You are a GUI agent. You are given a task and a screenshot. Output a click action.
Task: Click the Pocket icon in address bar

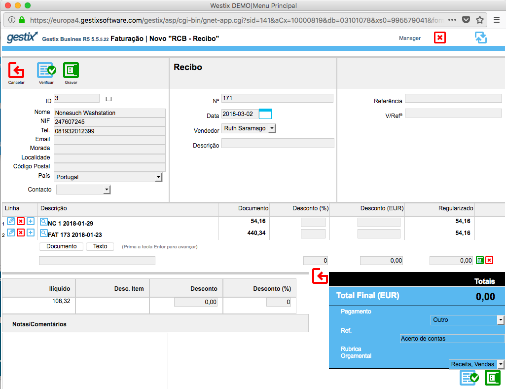(x=466, y=20)
